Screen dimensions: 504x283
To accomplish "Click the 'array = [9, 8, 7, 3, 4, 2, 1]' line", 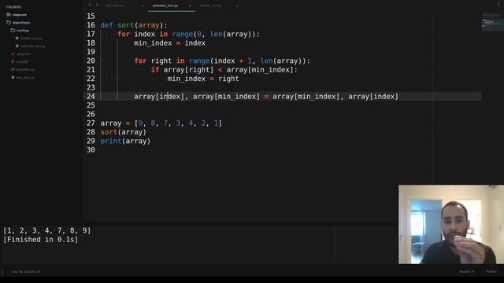I will 161,123.
